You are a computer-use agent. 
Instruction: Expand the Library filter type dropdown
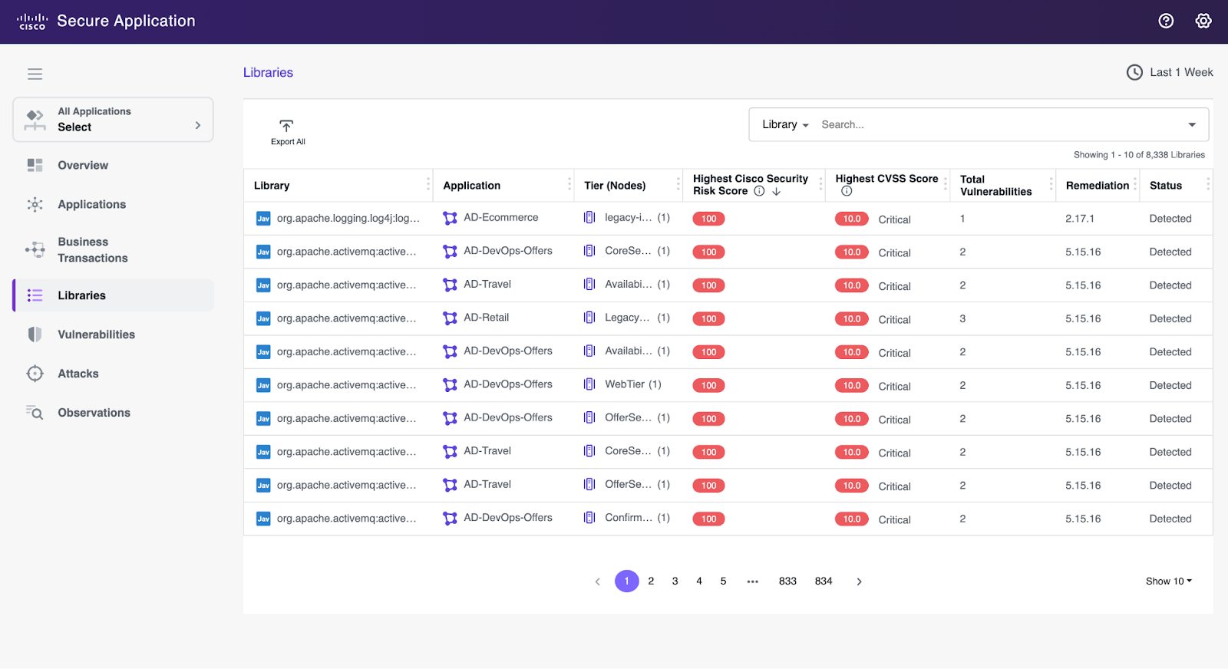coord(785,124)
